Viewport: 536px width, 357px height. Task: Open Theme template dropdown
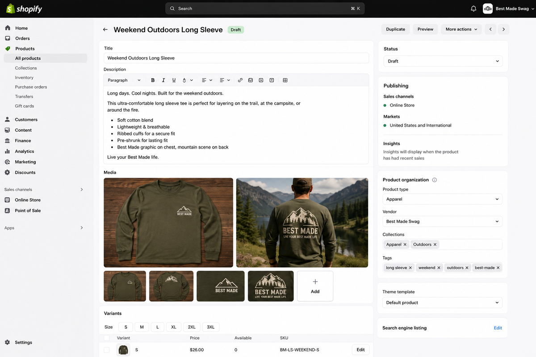[x=442, y=303]
